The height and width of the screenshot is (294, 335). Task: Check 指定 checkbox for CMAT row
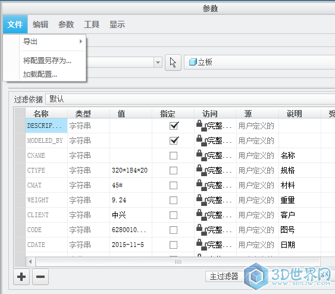point(174,186)
